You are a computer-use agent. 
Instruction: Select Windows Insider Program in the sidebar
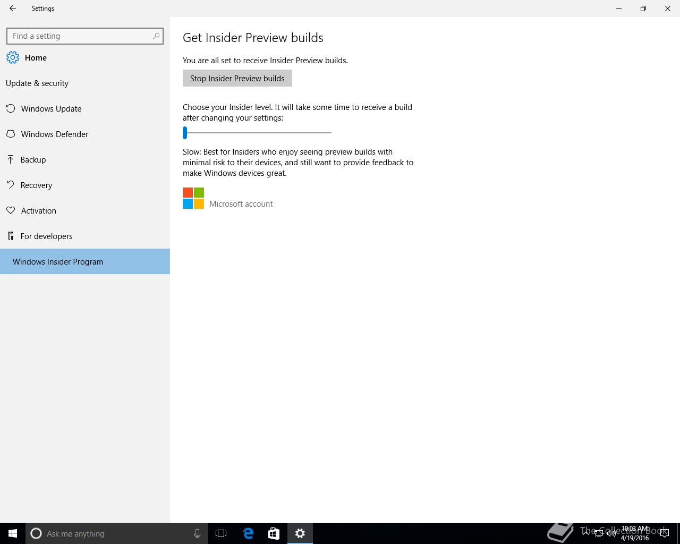point(85,261)
